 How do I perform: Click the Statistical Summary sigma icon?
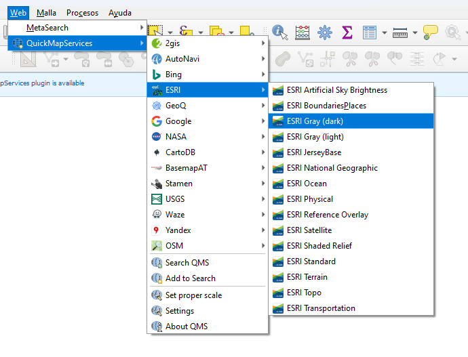click(x=347, y=33)
